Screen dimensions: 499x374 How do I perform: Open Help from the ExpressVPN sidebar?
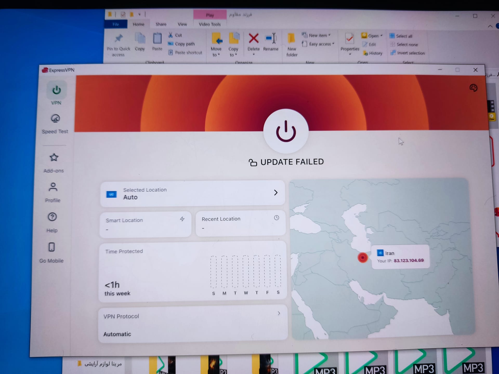(x=52, y=222)
